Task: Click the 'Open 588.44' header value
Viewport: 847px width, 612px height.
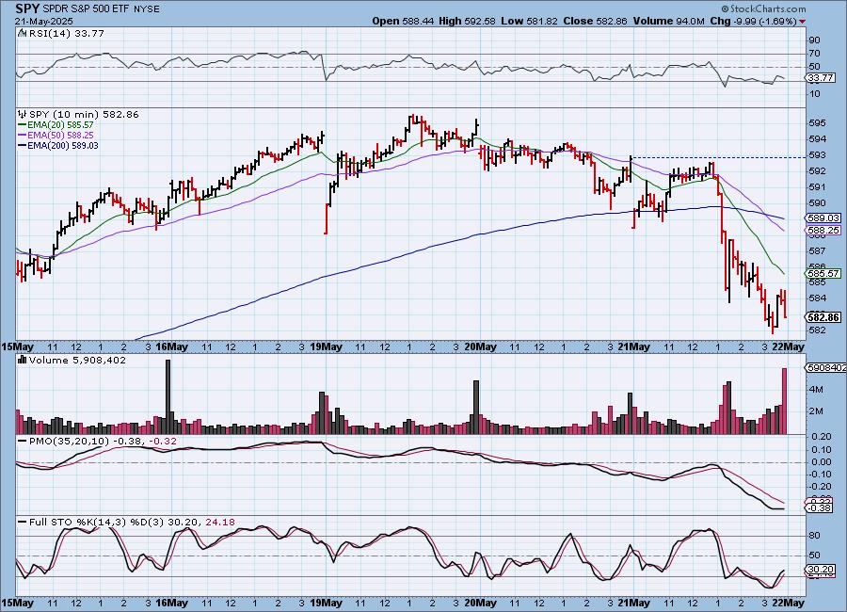Action: coord(403,21)
